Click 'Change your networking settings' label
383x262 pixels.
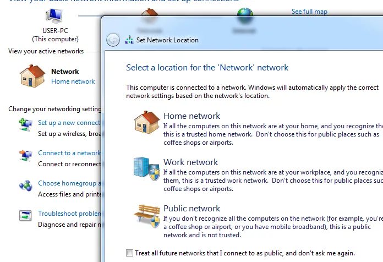(54, 109)
